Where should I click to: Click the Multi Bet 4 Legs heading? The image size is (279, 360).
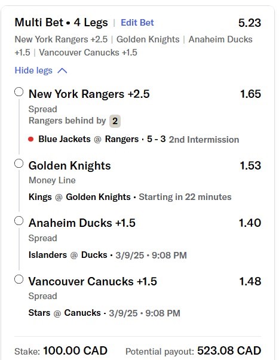[61, 23]
